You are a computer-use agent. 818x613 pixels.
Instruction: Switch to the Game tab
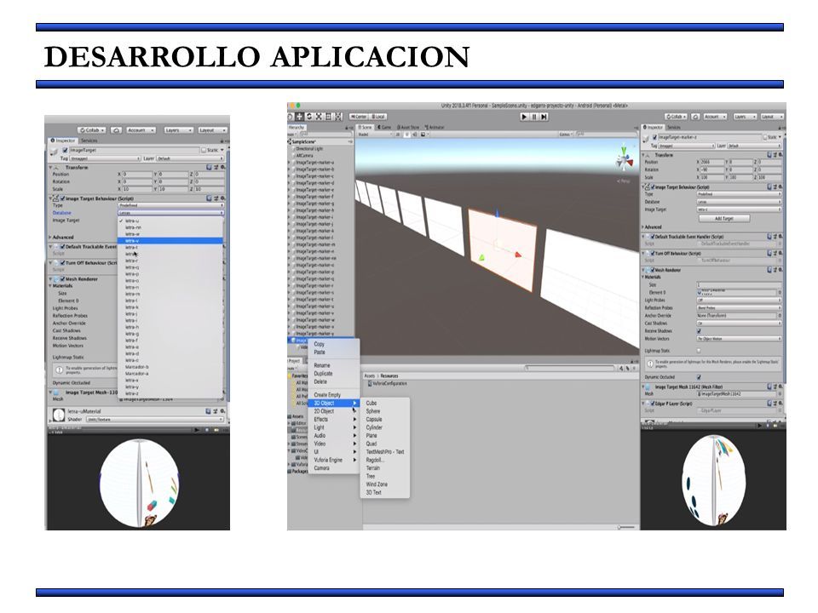click(x=385, y=127)
